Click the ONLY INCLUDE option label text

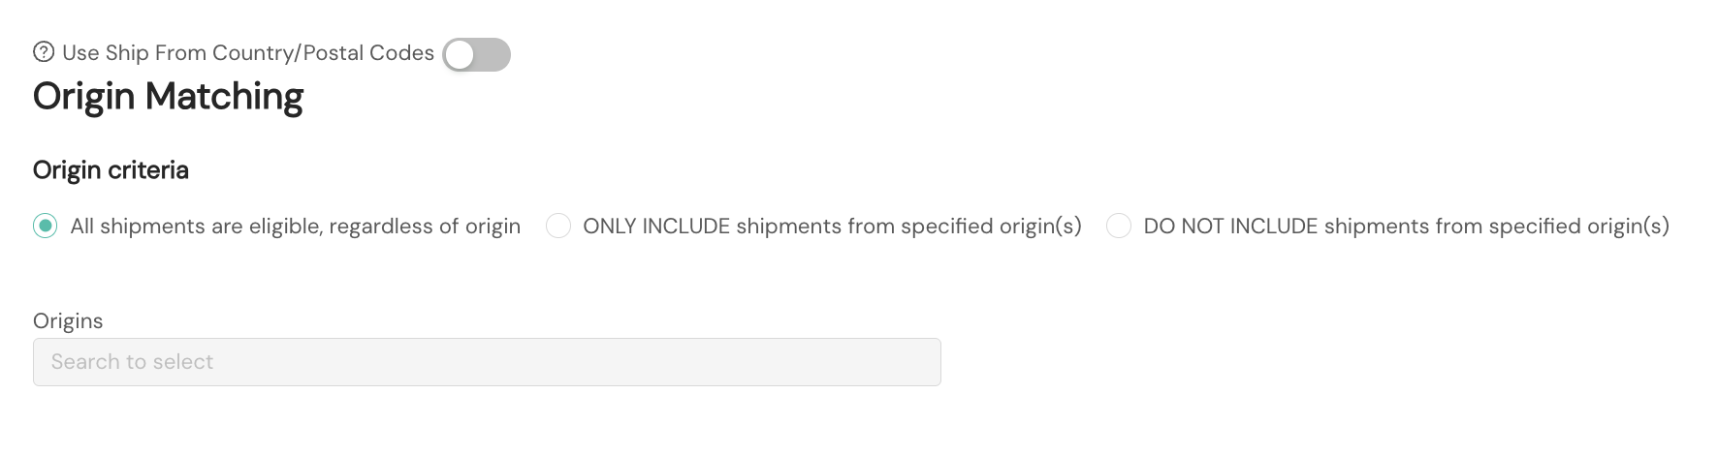pyautogui.click(x=832, y=226)
